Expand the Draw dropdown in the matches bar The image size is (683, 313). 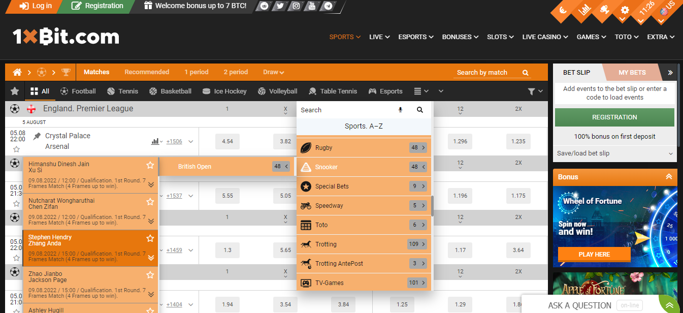[x=273, y=72]
